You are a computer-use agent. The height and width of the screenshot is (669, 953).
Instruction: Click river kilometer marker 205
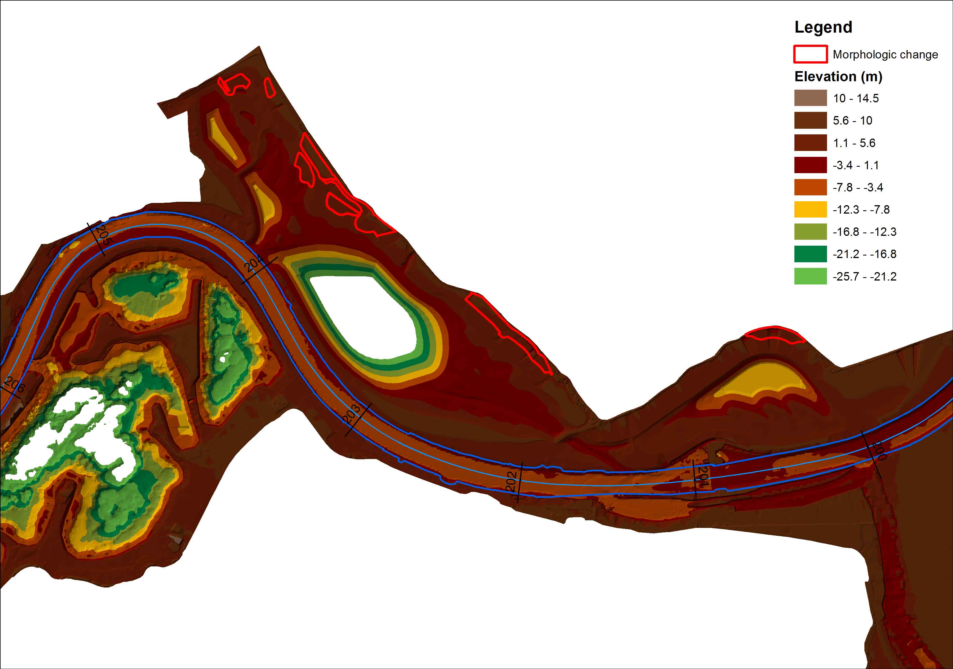pyautogui.click(x=104, y=235)
